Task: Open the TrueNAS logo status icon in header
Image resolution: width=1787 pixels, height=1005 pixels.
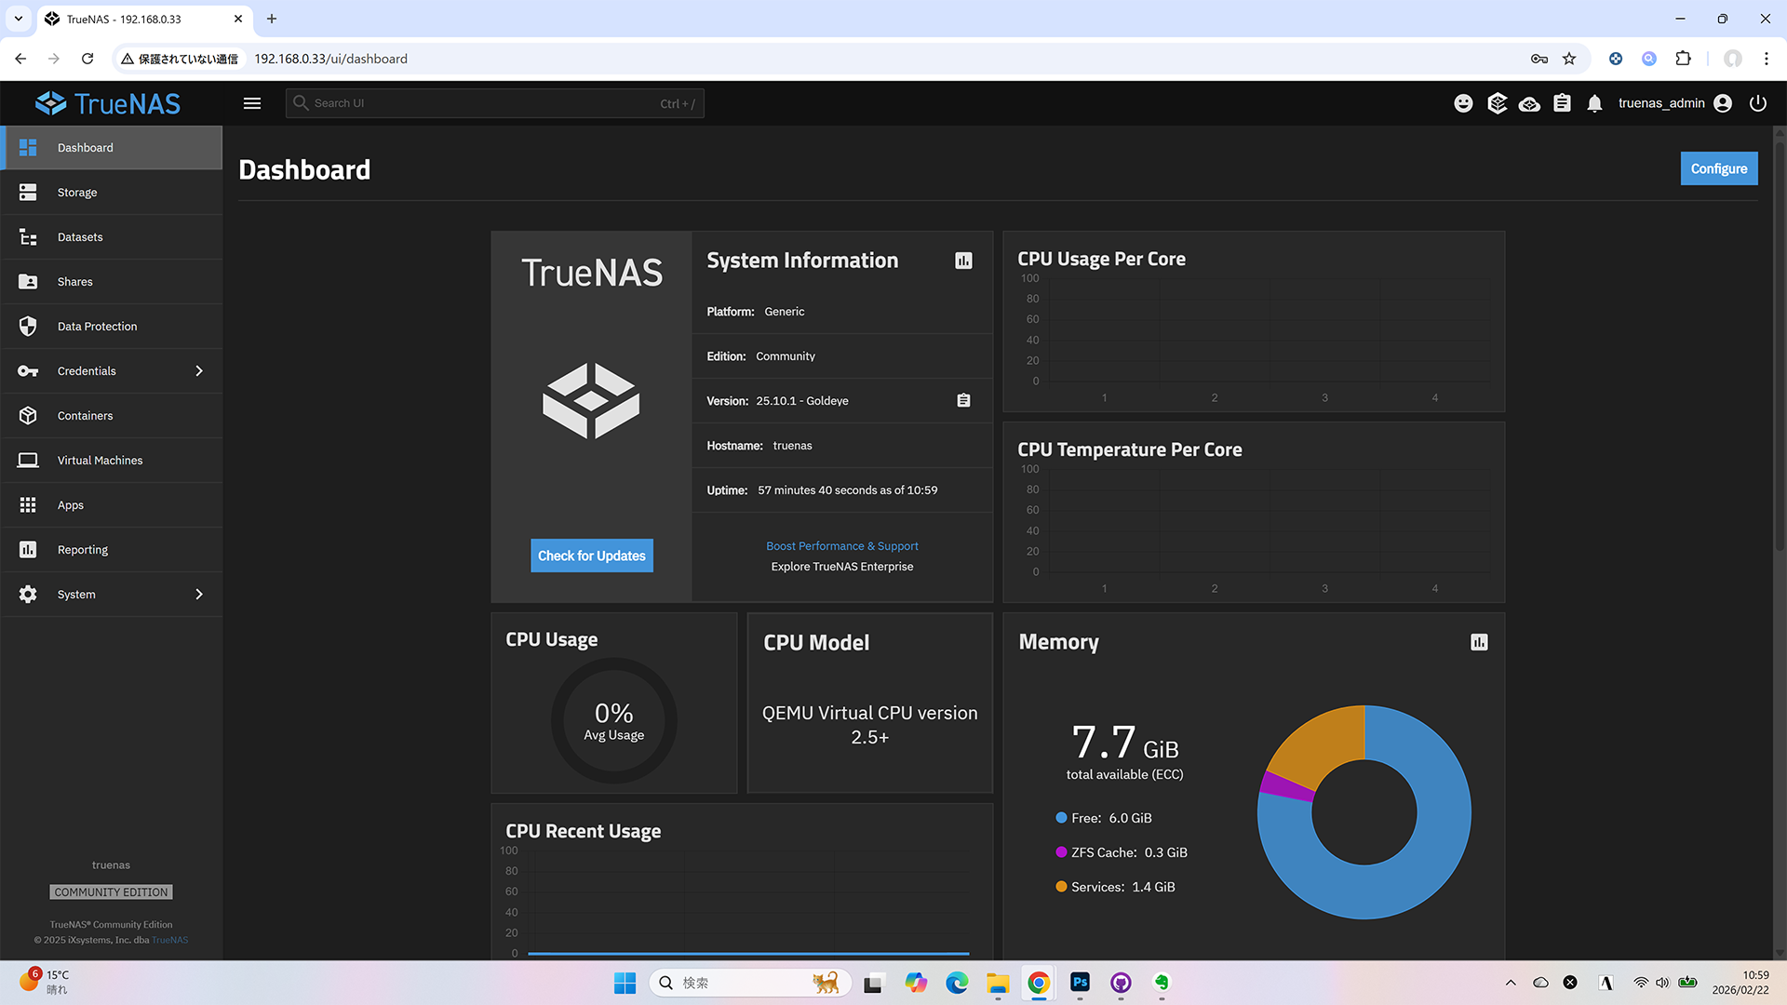Action: 1497,103
